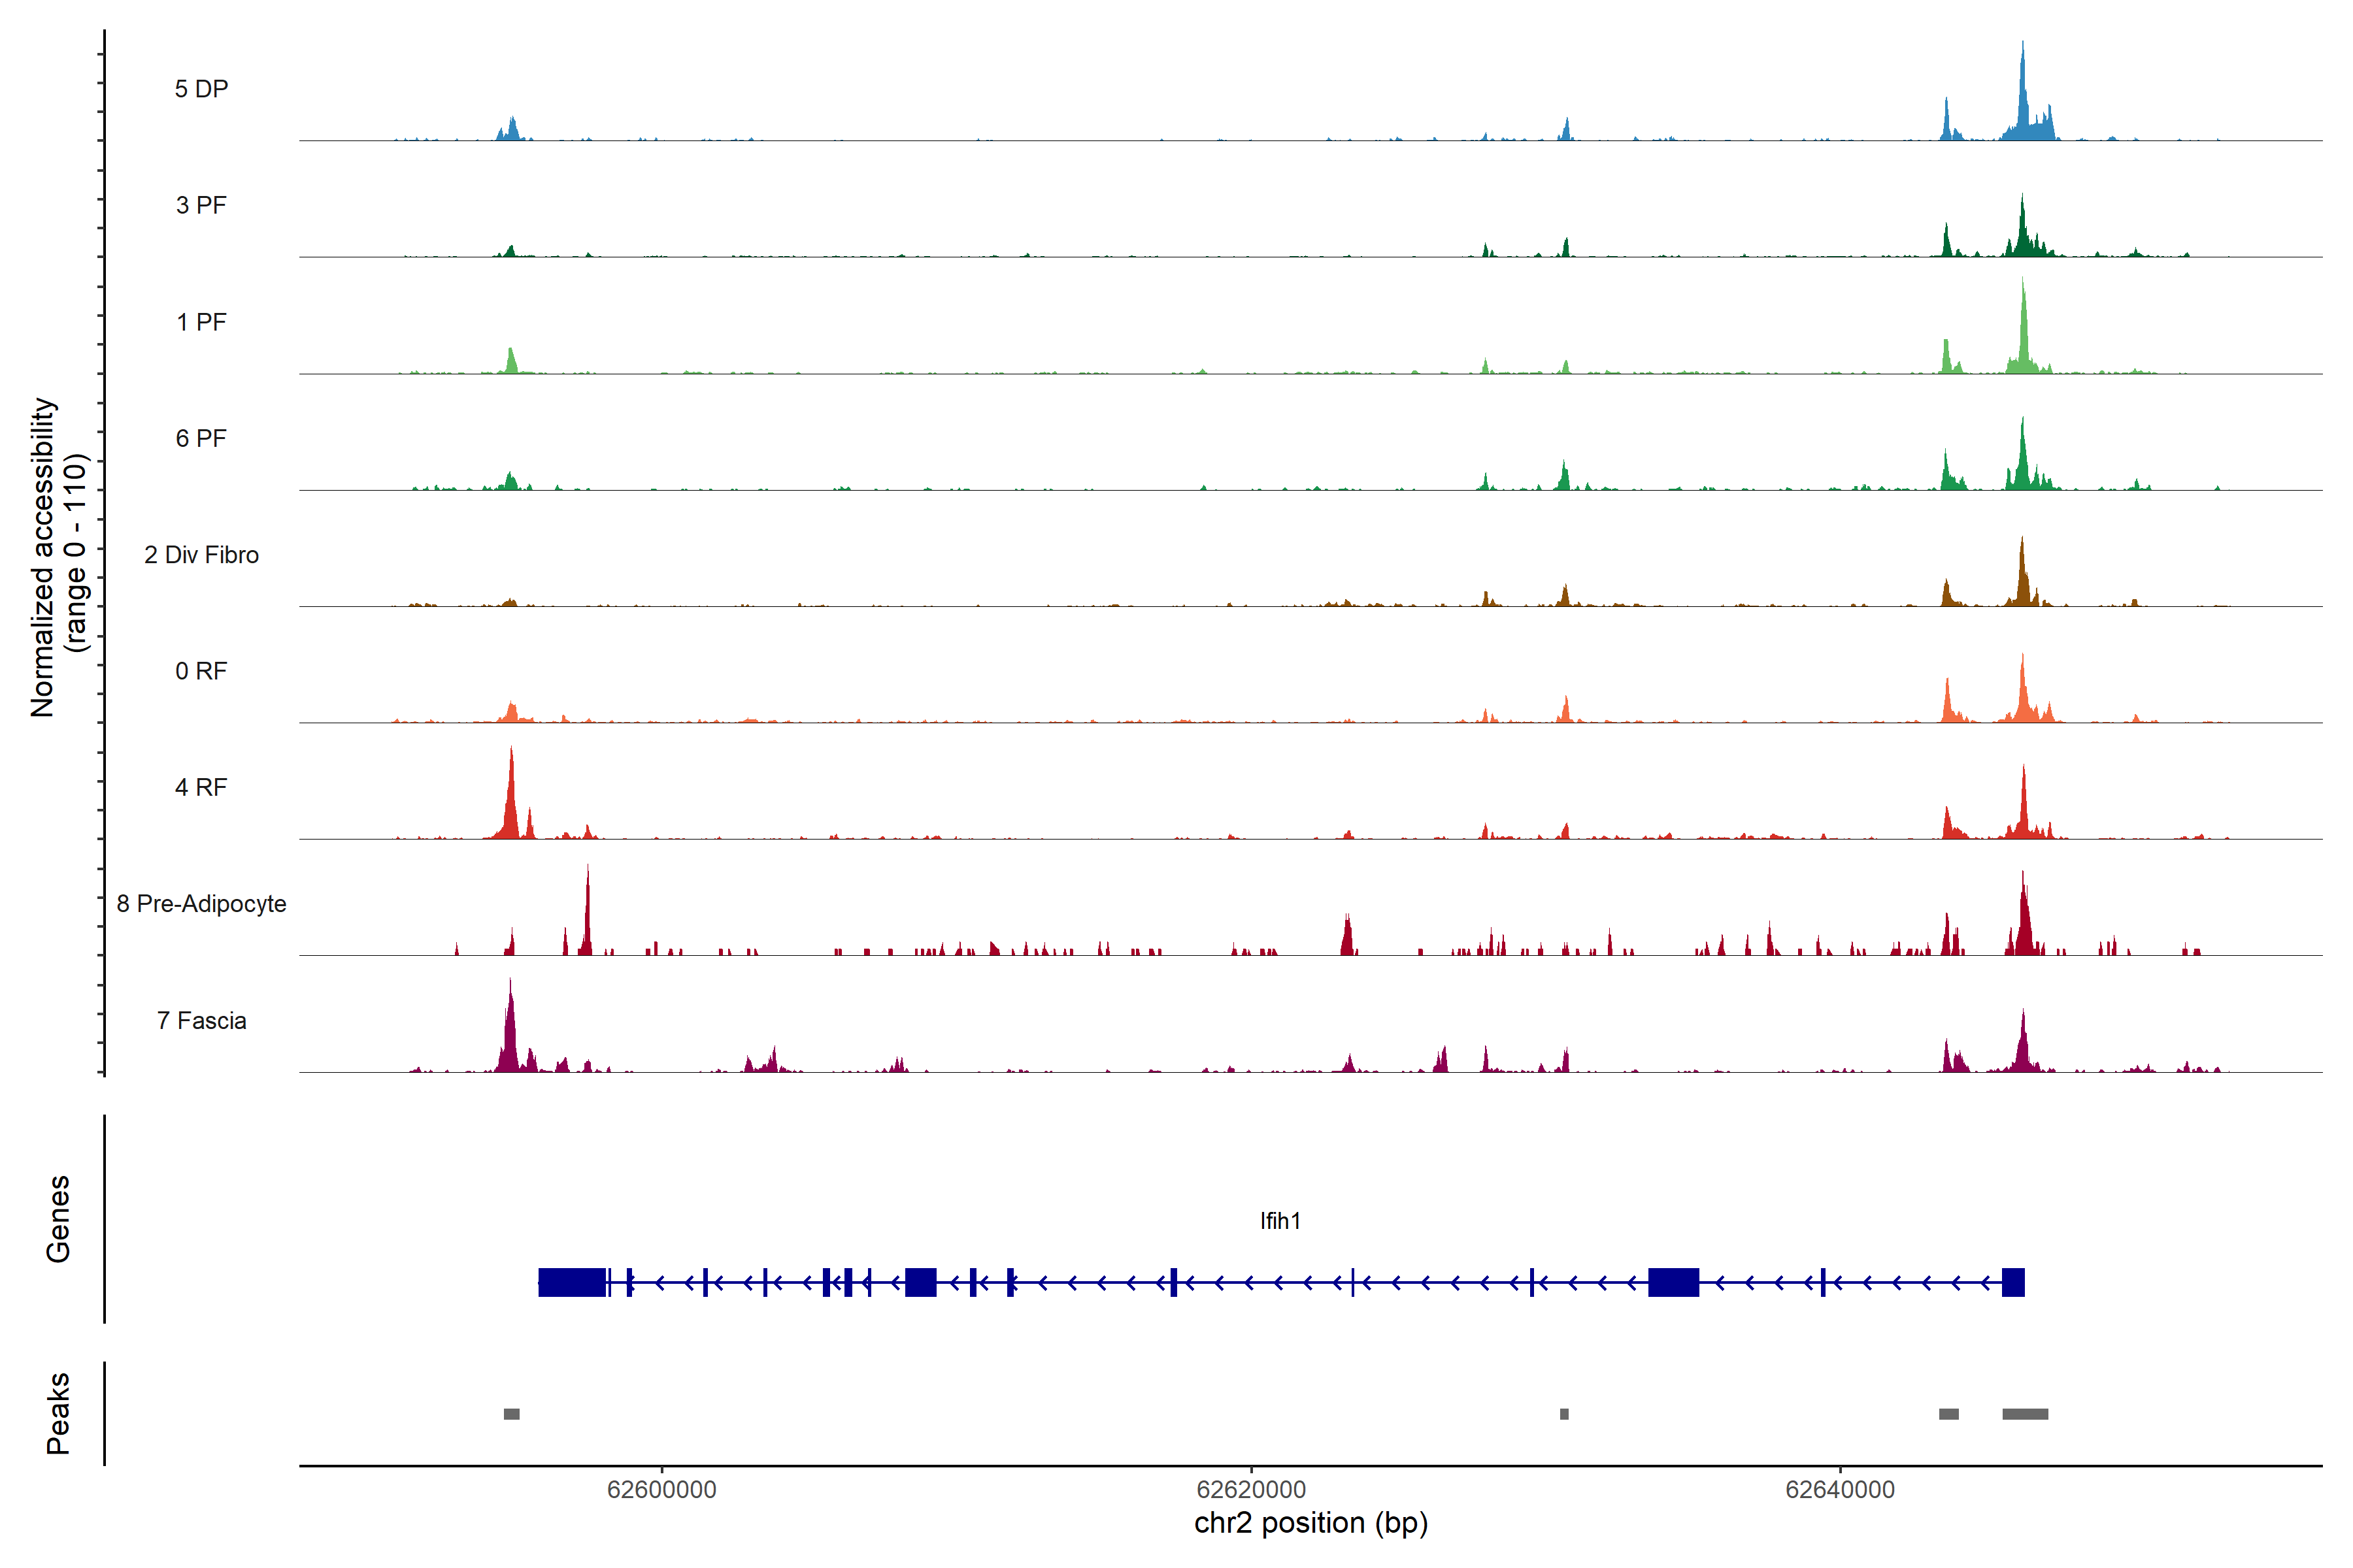Image resolution: width=2353 pixels, height=1568 pixels.
Task: Click the 7 Fascia track label
Action: (201, 1020)
